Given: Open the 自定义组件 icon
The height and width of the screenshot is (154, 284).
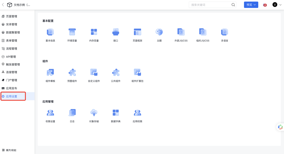Looking at the screenshot, I should coord(94,72).
